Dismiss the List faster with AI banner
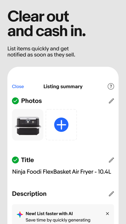Viewport: 126px width, 224px height. (107, 214)
